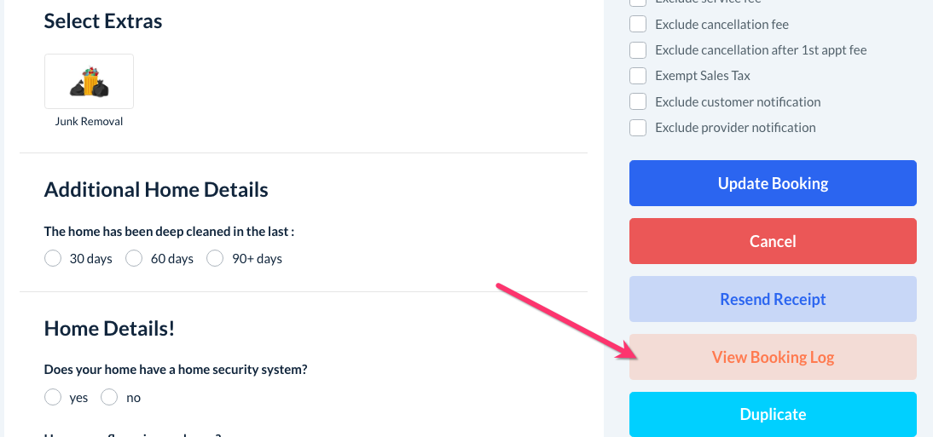
Task: Open the View Booking Log
Action: (773, 357)
